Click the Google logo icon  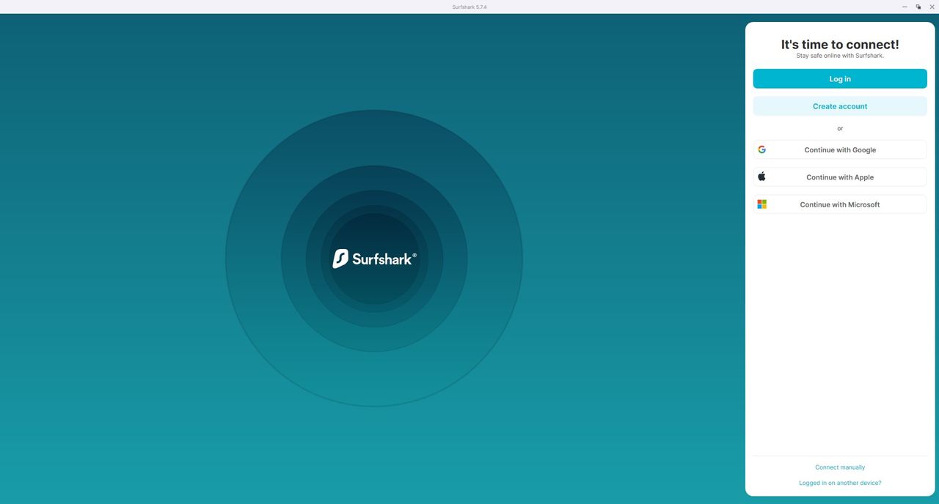(x=761, y=149)
